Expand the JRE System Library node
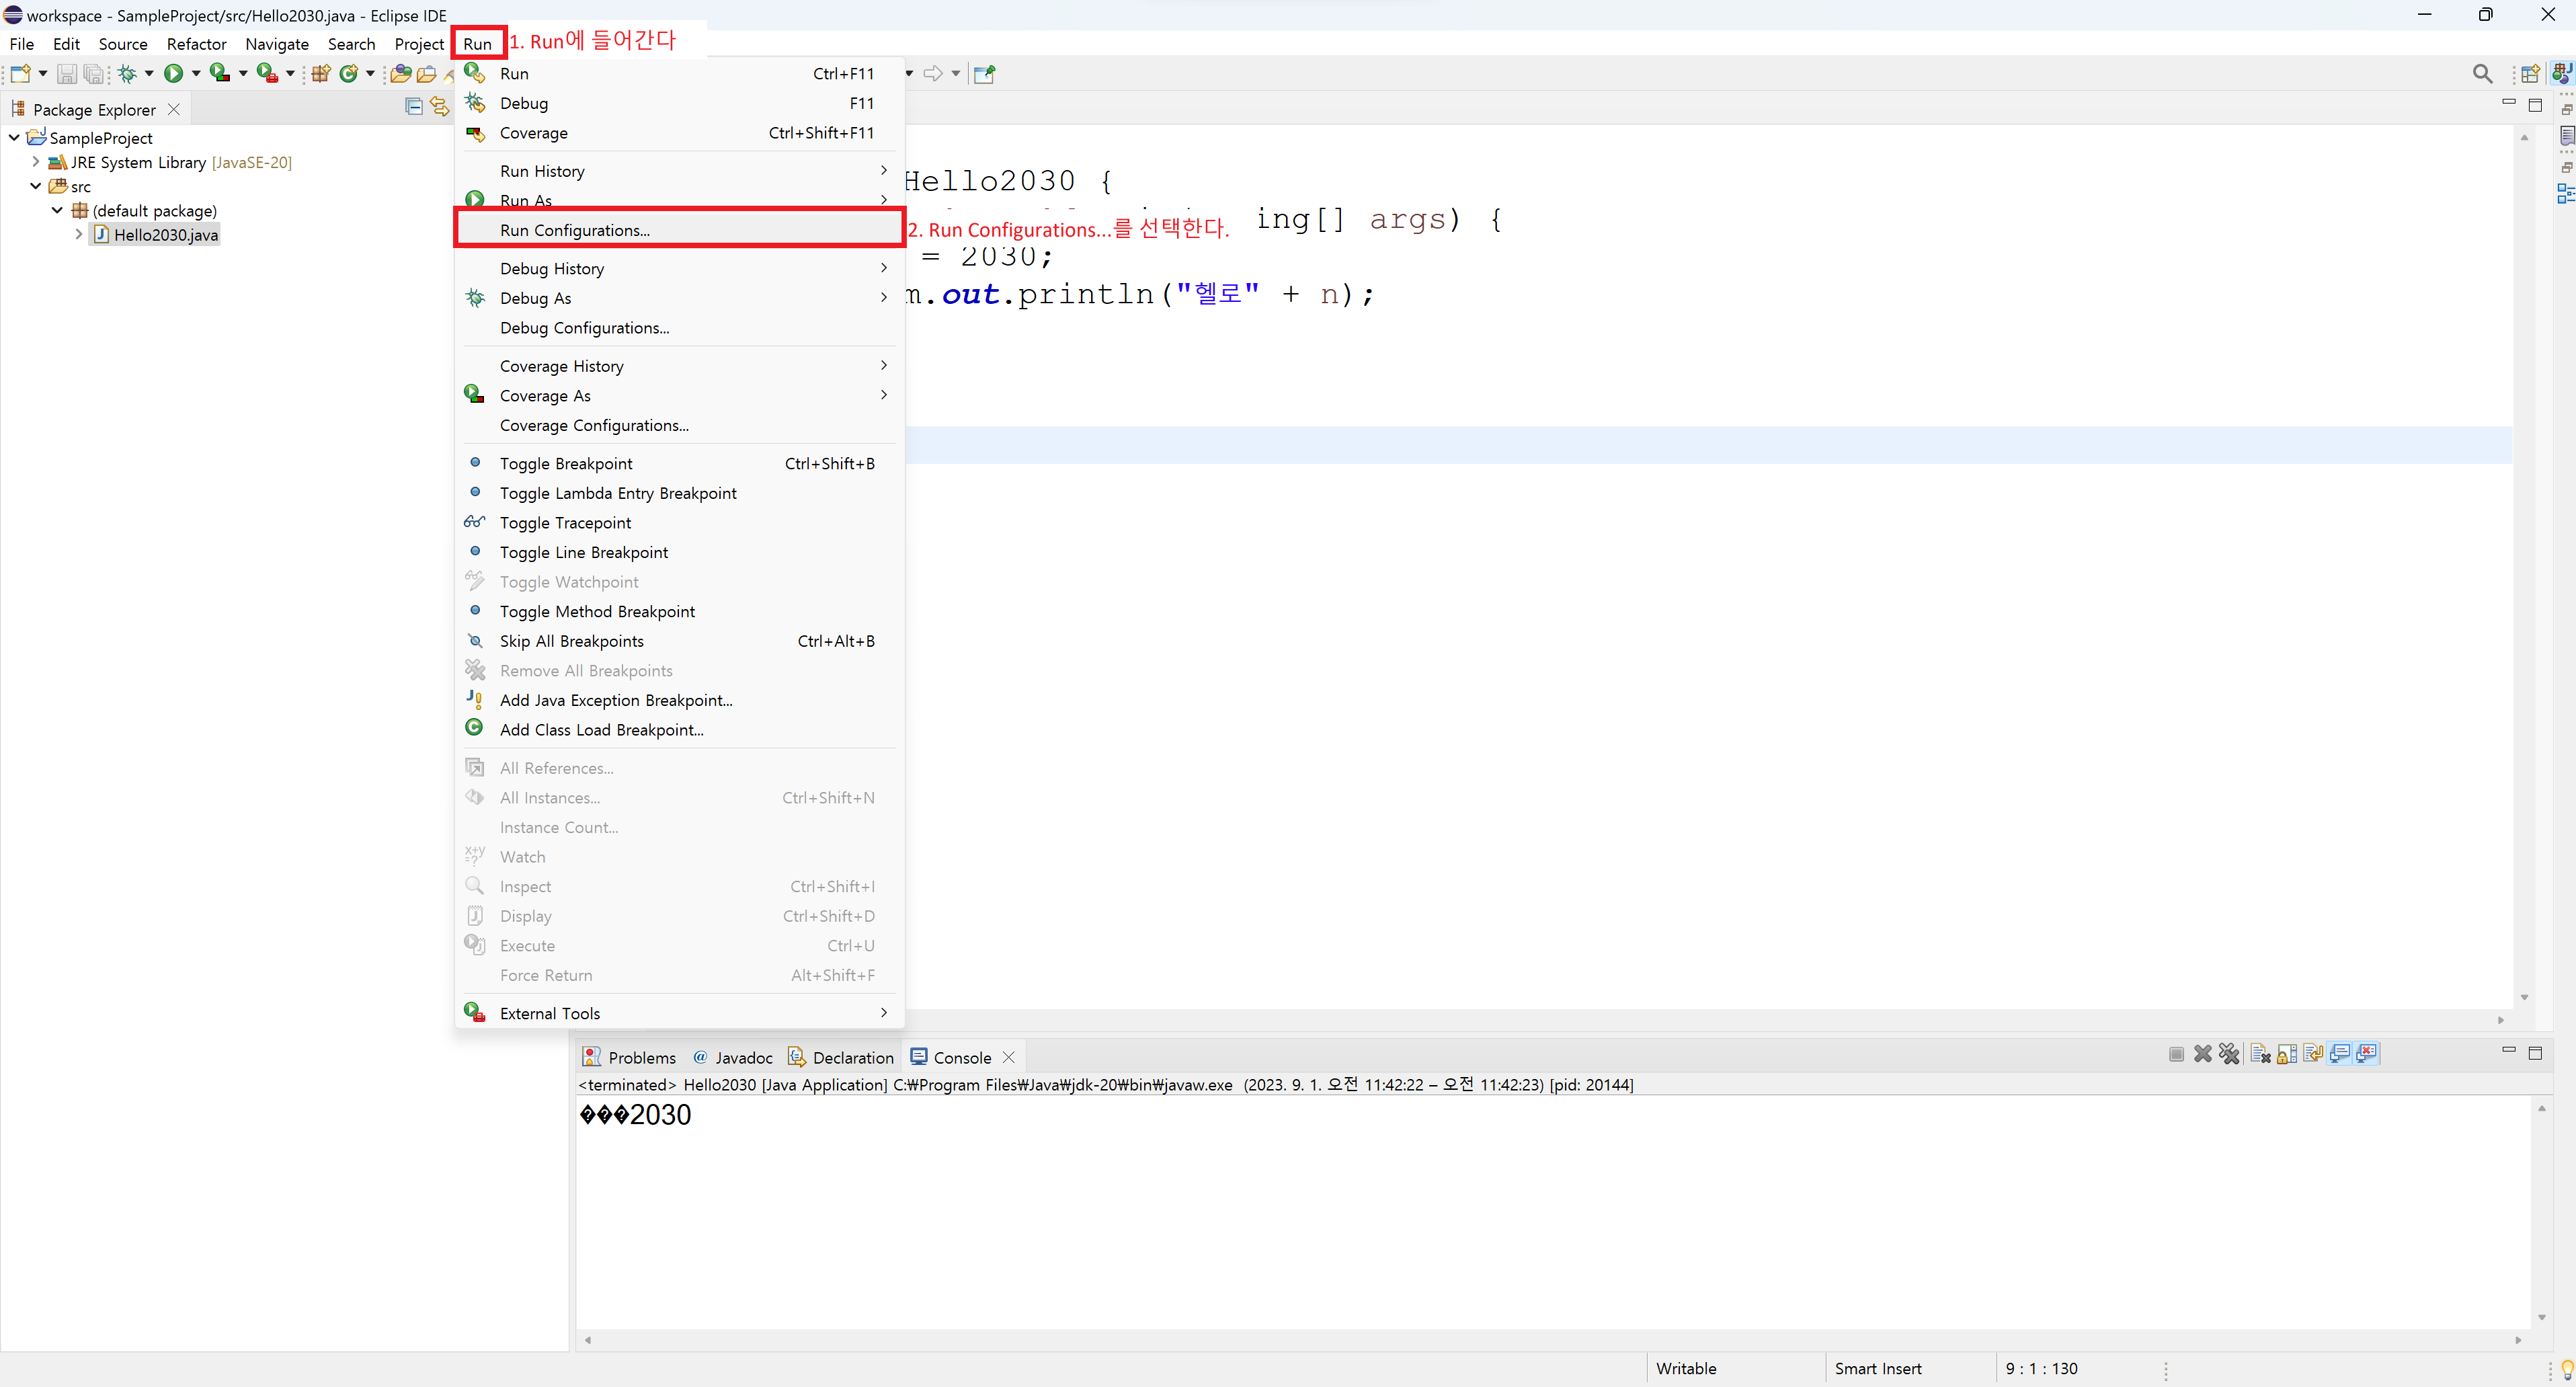 pos(36,161)
